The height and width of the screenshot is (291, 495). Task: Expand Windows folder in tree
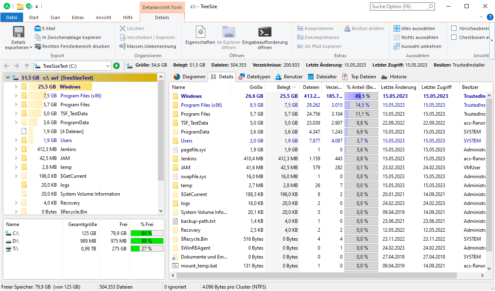[x=16, y=86]
